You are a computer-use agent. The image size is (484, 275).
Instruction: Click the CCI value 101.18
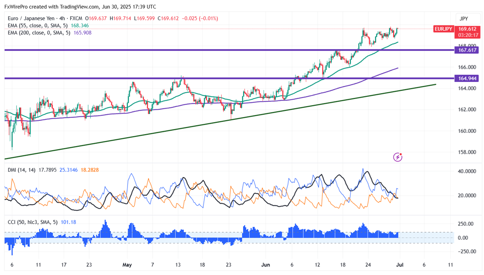68,222
